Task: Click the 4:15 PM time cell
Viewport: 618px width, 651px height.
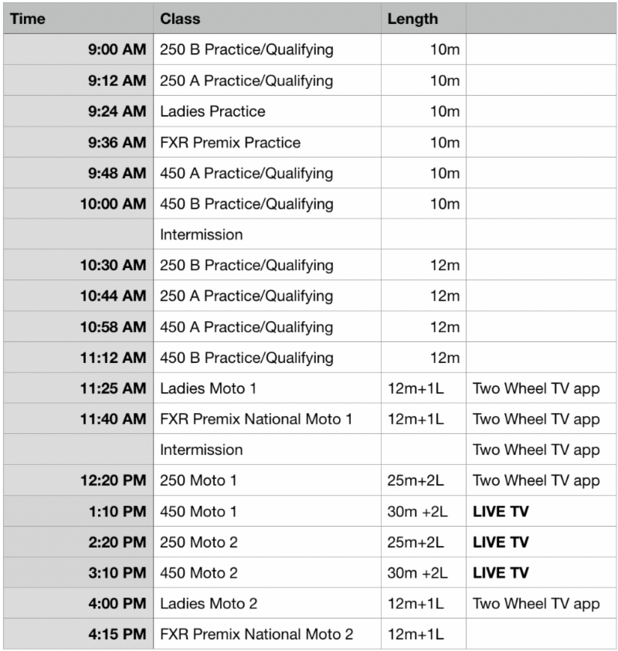Action: coord(117,635)
